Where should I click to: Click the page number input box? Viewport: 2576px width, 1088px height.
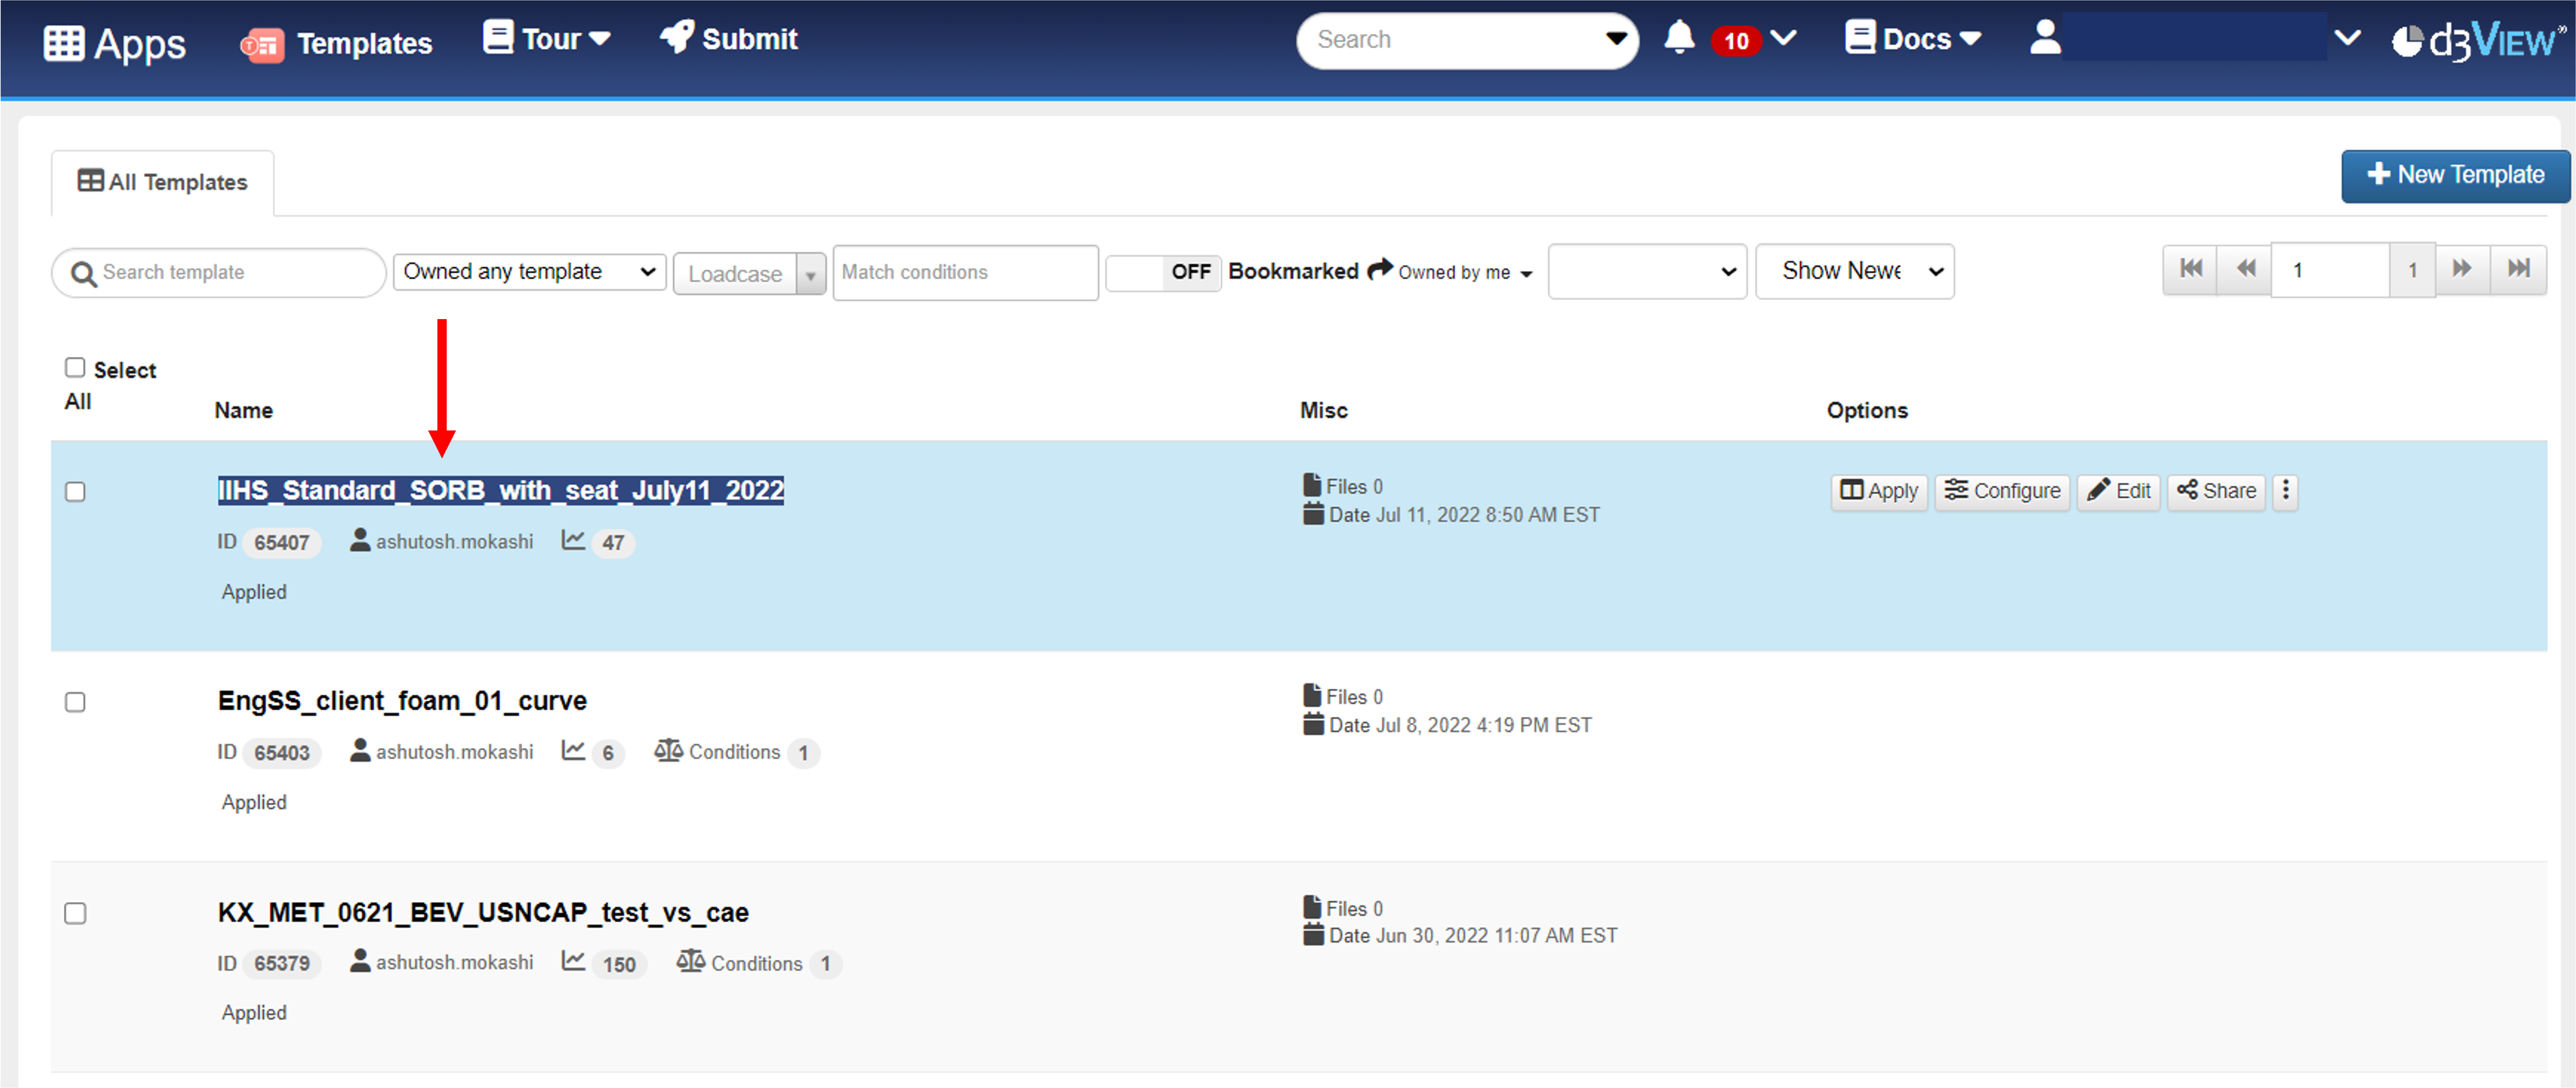[2330, 270]
